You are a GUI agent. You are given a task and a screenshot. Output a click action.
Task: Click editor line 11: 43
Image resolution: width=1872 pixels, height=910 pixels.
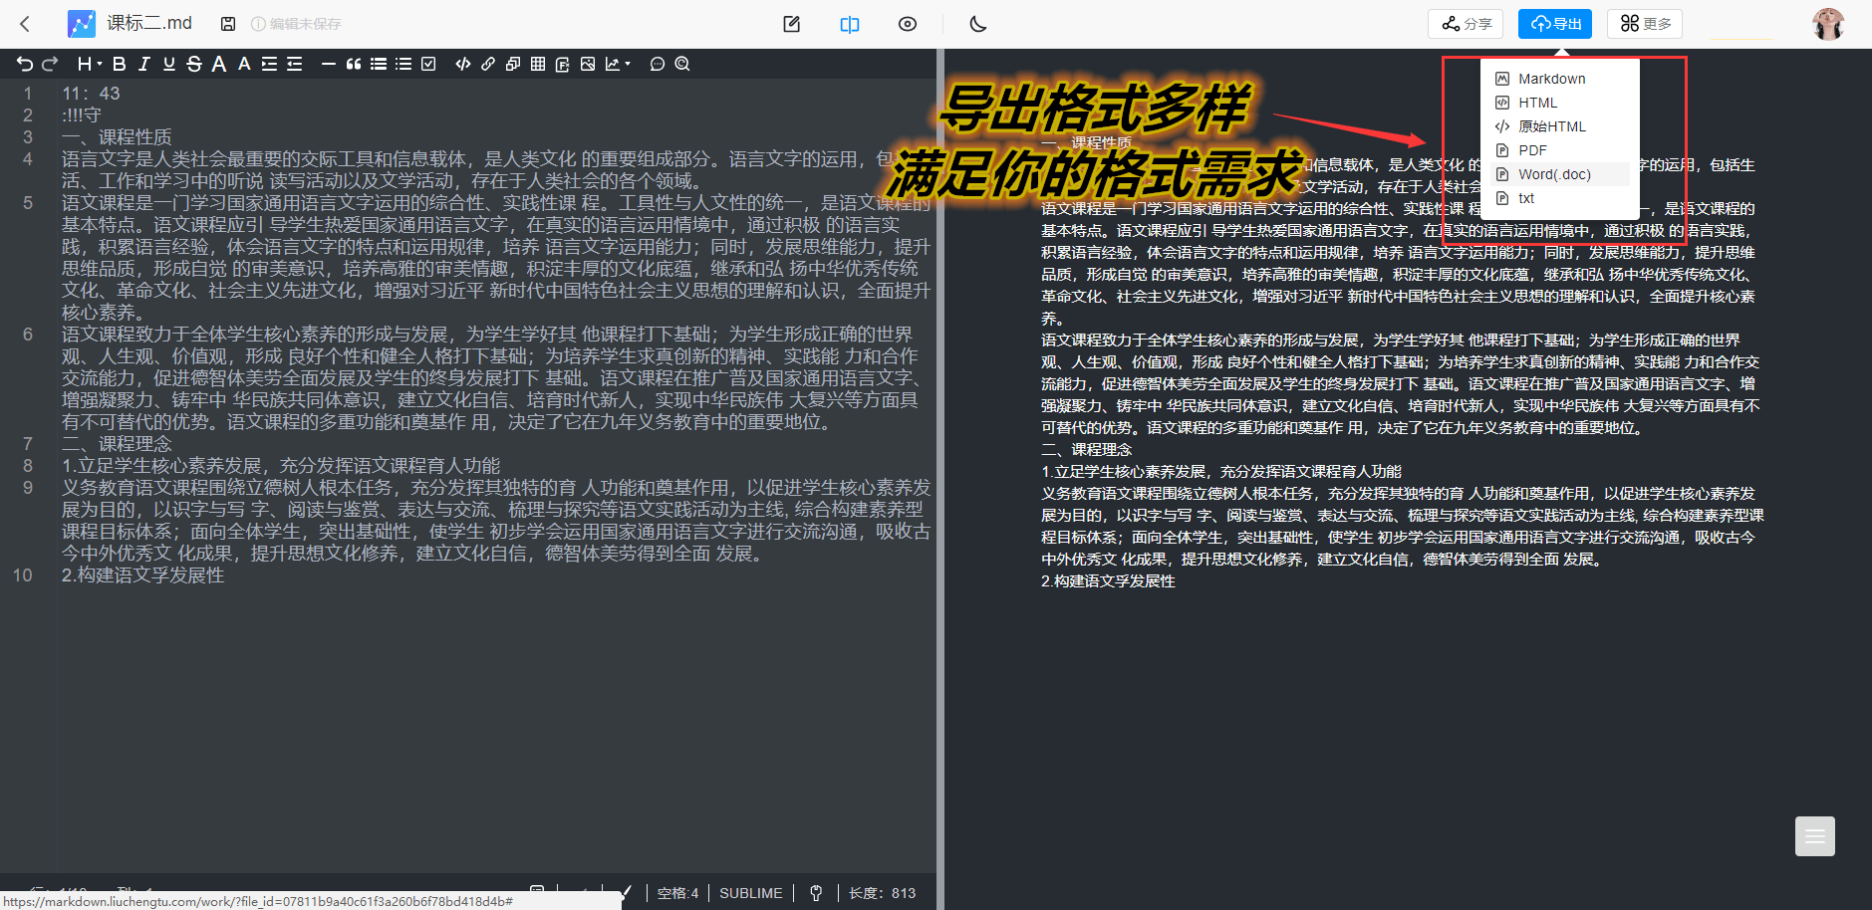(91, 93)
